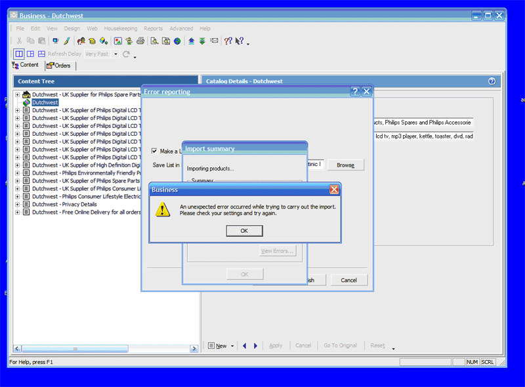
Task: Toggle the Make a List checkbox
Action: pos(154,151)
